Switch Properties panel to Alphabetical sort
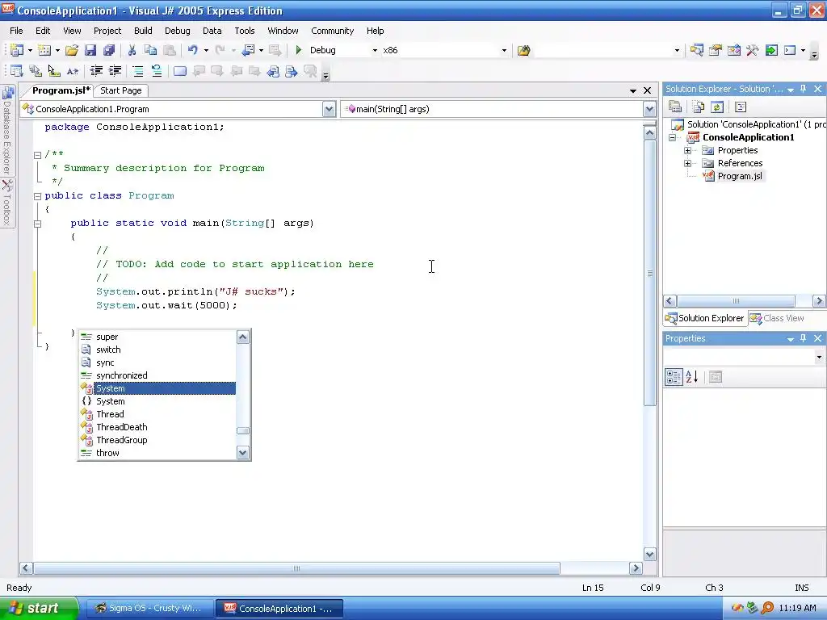The width and height of the screenshot is (827, 620). click(691, 377)
